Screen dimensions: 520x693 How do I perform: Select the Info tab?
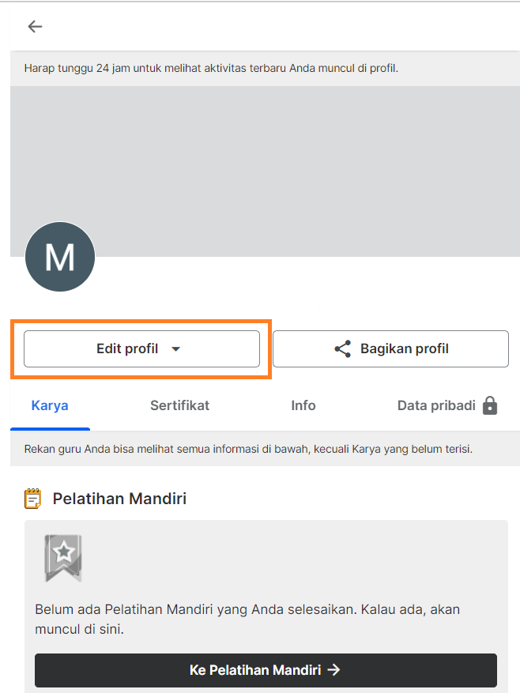[x=303, y=406]
